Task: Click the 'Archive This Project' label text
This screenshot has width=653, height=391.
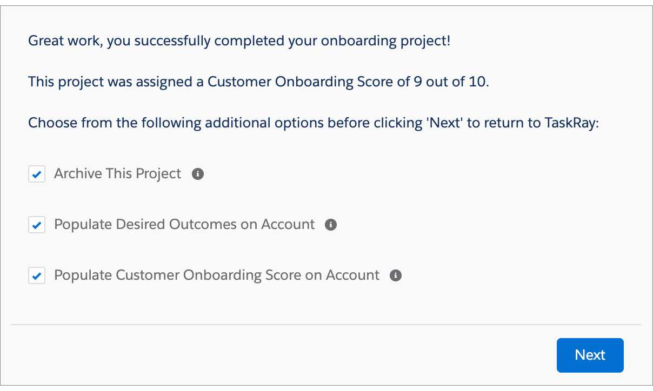Action: [118, 174]
